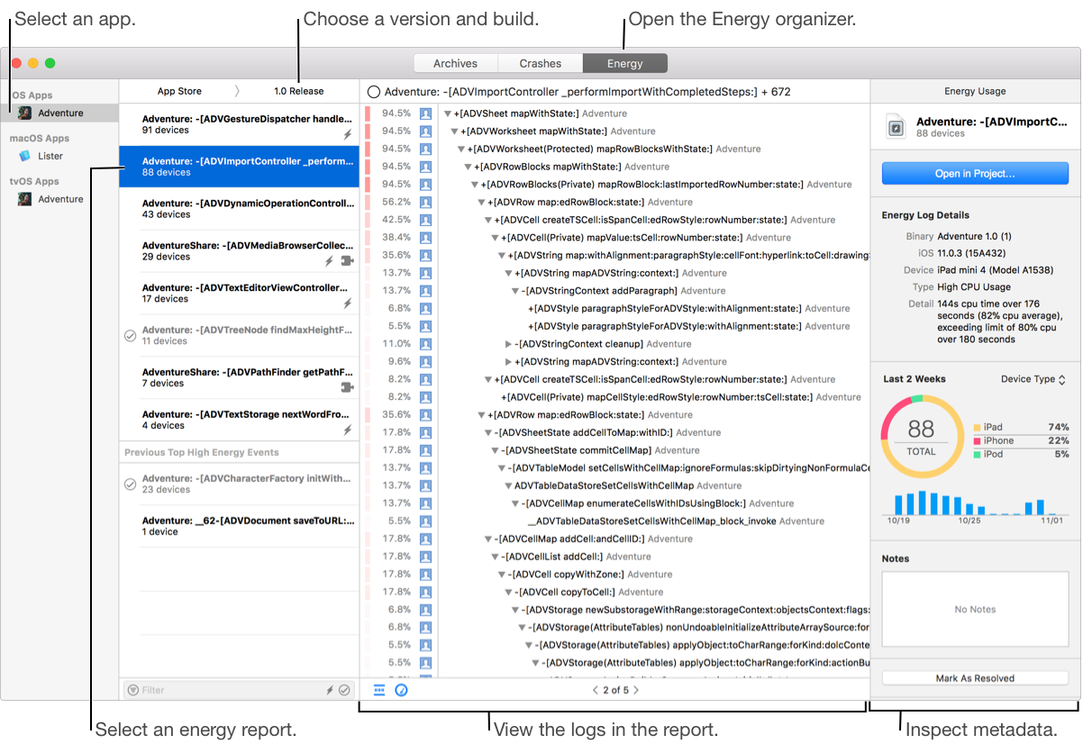Click the blue gauge icon below the log
Viewport: 1083px width, 744px height.
(x=402, y=690)
